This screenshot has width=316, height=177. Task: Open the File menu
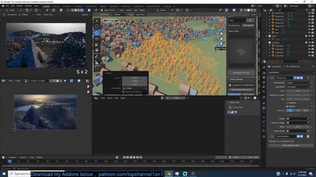point(7,6)
